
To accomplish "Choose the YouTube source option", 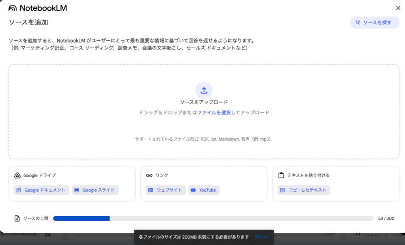I will click(x=204, y=190).
